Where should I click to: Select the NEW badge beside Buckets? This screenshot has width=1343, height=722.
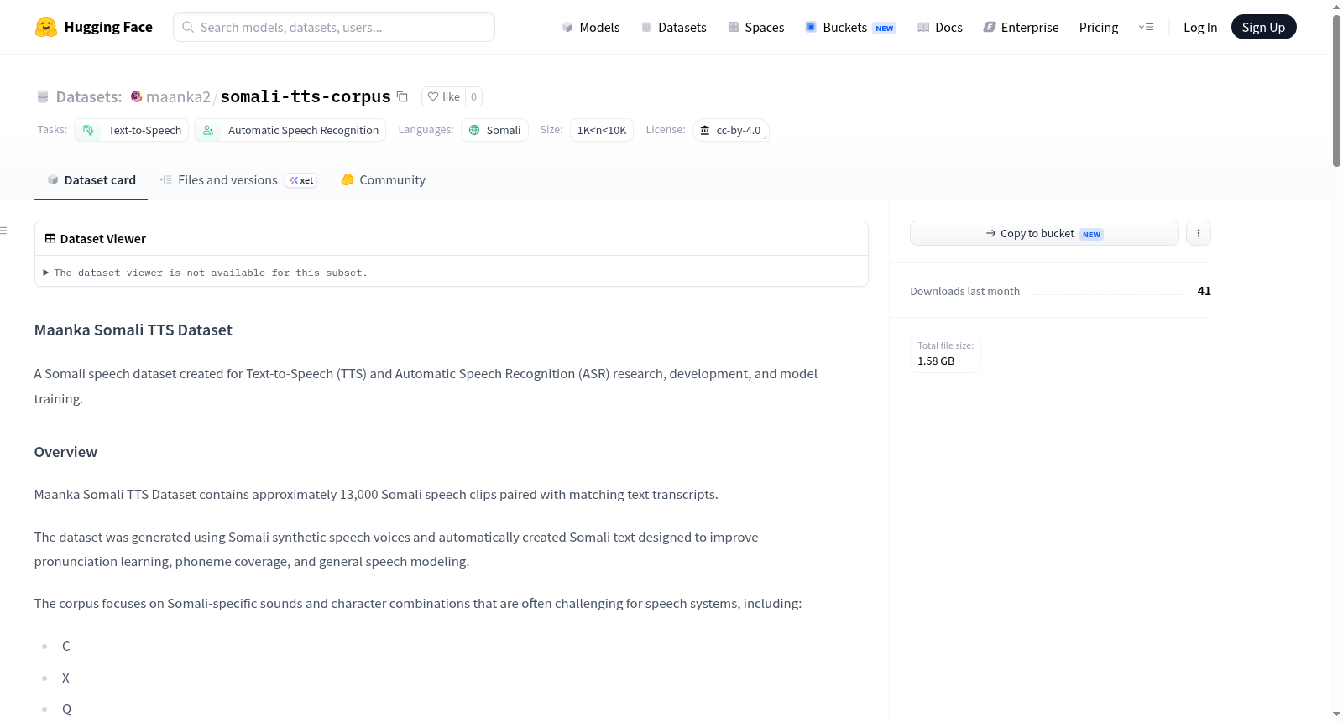[x=885, y=29]
